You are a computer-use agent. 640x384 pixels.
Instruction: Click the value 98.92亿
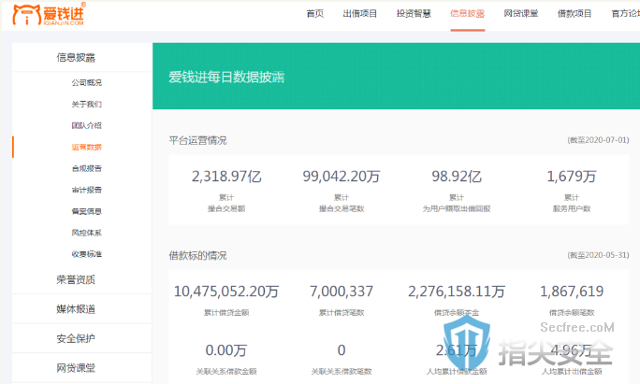click(457, 177)
